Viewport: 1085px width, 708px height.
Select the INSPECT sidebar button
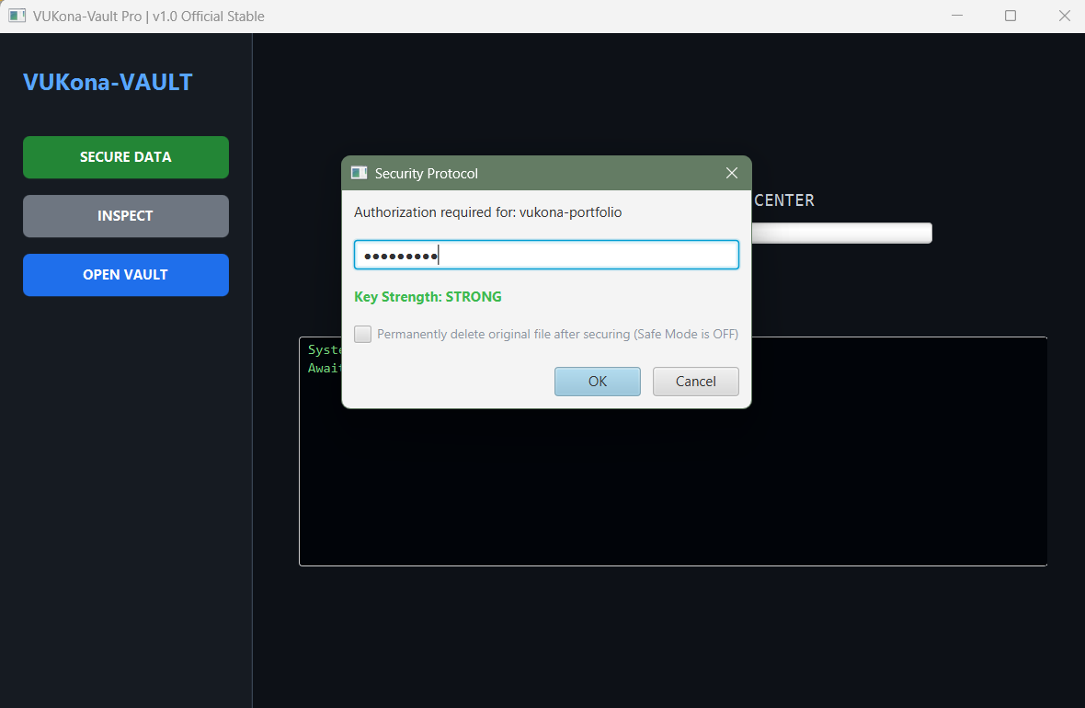click(126, 216)
